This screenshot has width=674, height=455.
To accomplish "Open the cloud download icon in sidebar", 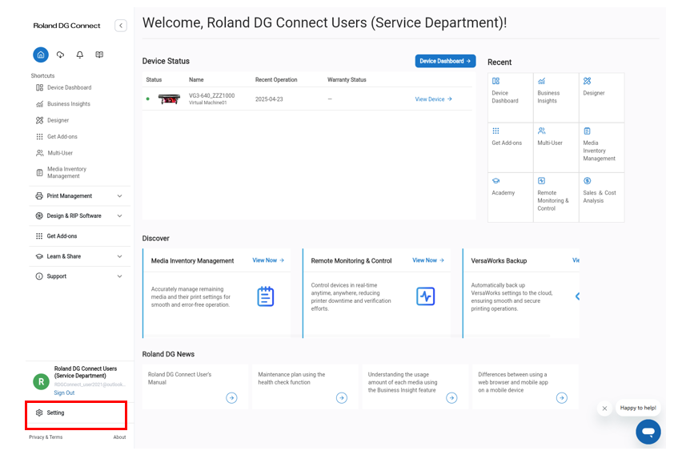I will [x=60, y=54].
